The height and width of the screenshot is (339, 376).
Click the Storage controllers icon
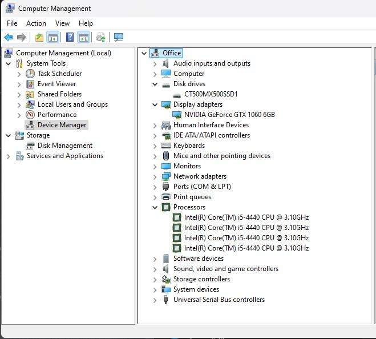166,279
